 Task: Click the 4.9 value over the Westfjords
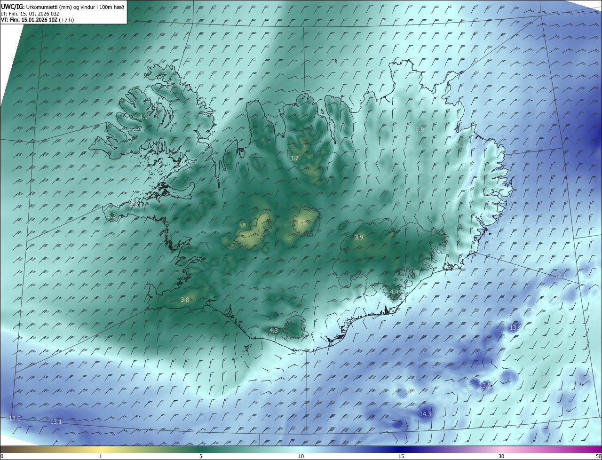[143, 117]
